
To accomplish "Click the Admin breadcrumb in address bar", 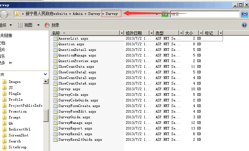I will tap(78, 14).
